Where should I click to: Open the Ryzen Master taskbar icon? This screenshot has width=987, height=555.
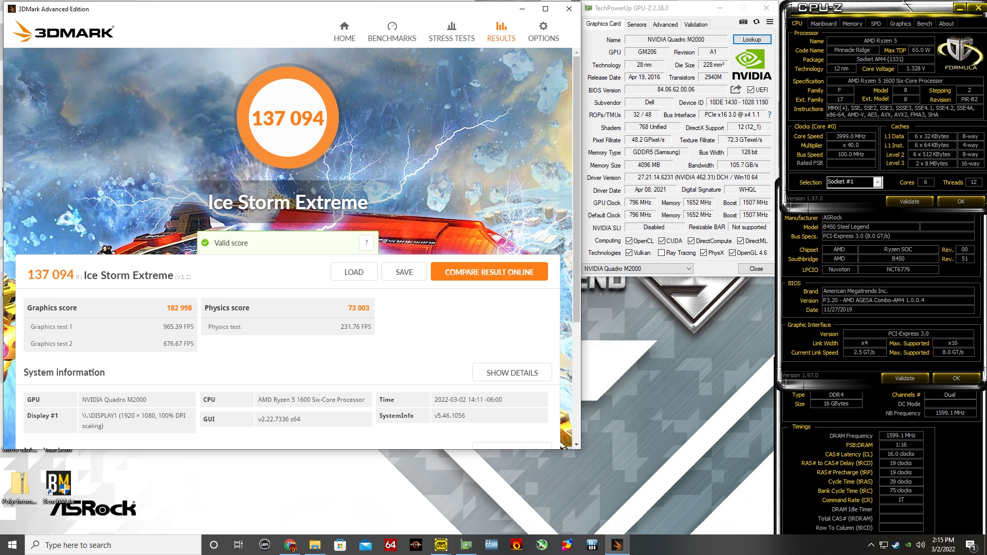[x=415, y=545]
